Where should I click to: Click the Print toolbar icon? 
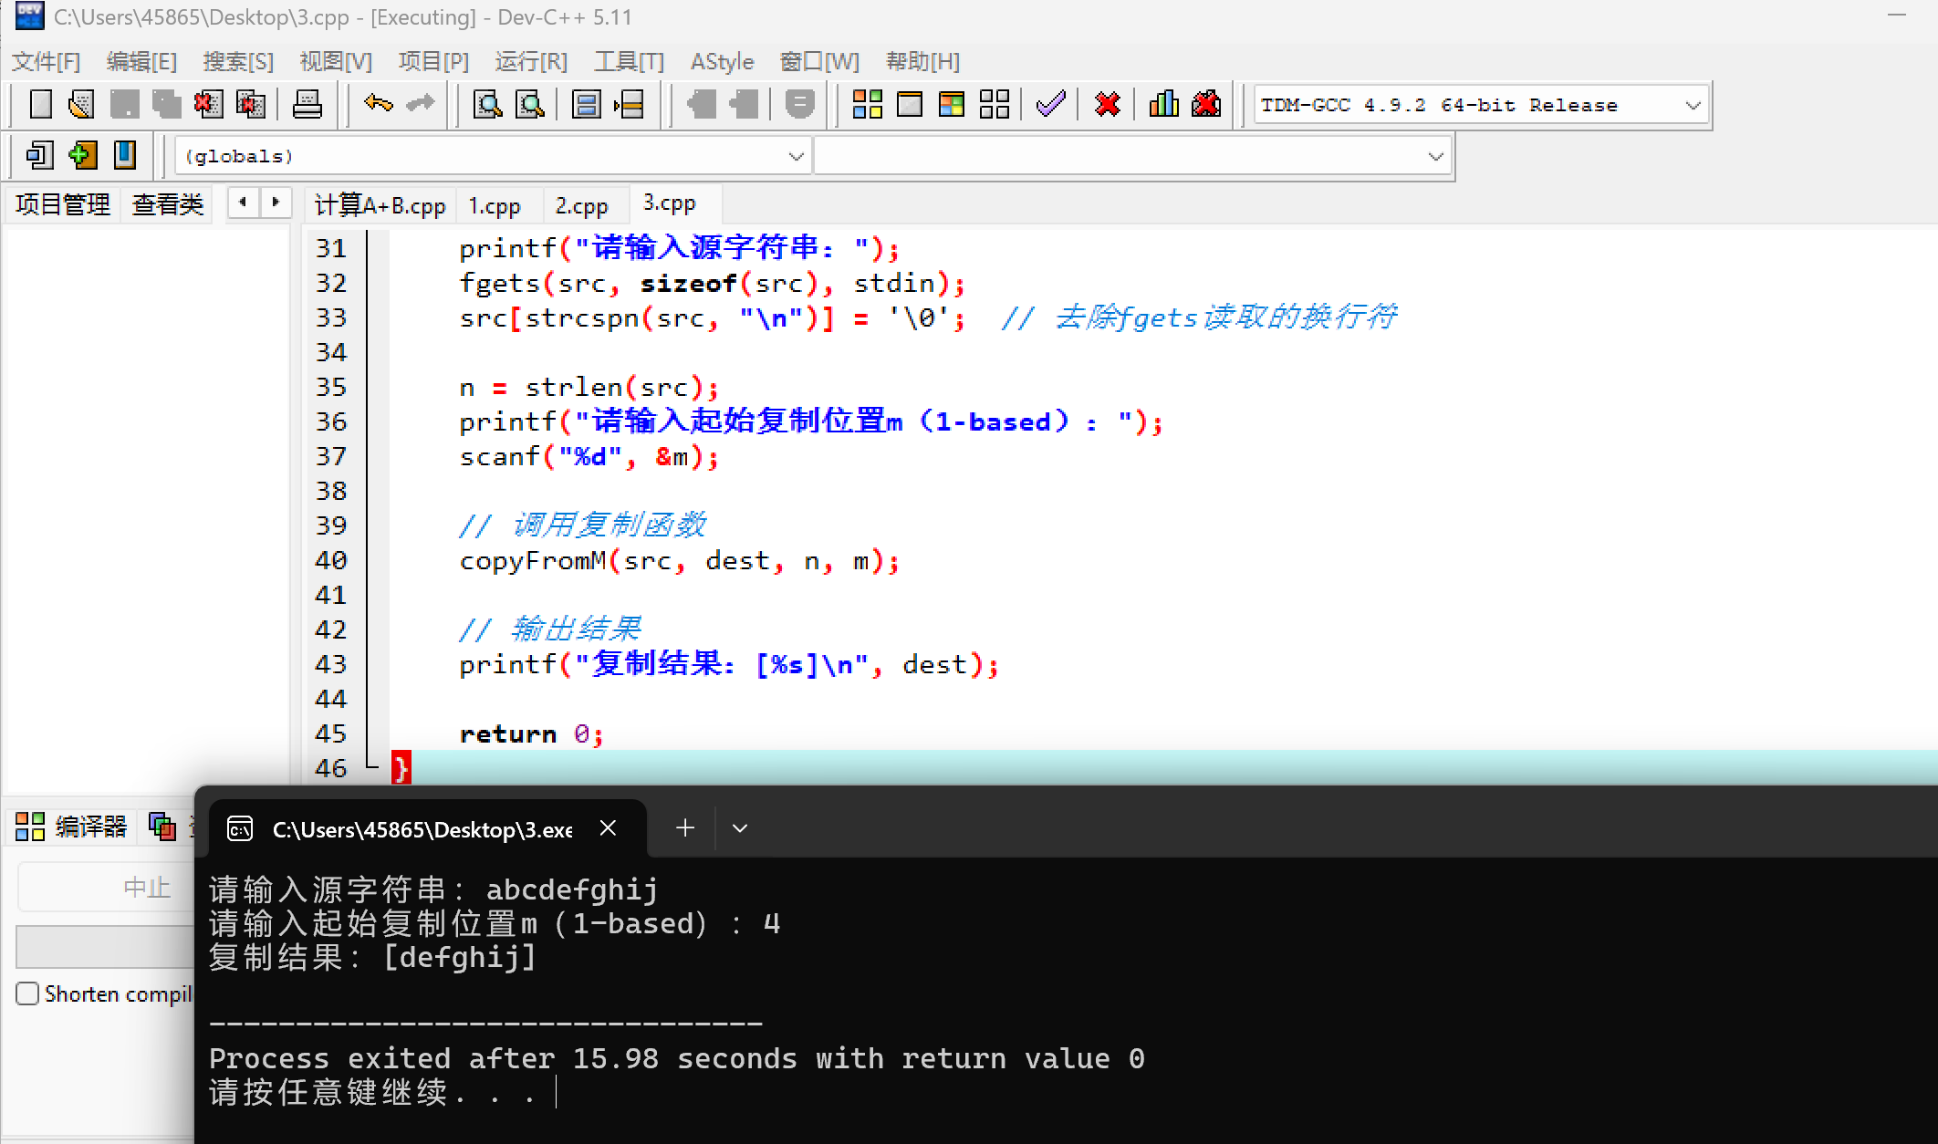[307, 104]
